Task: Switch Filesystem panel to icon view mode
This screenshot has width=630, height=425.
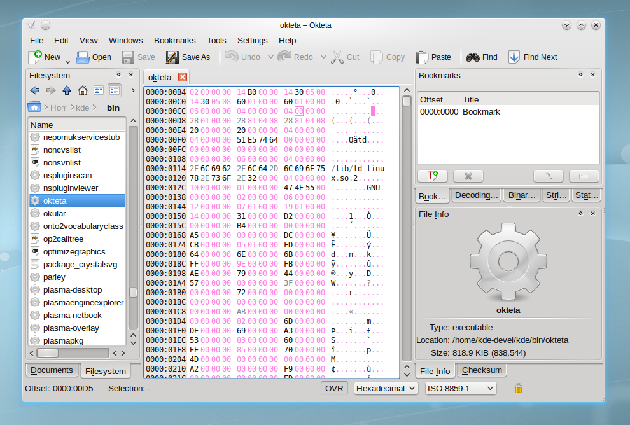Action: click(x=99, y=90)
